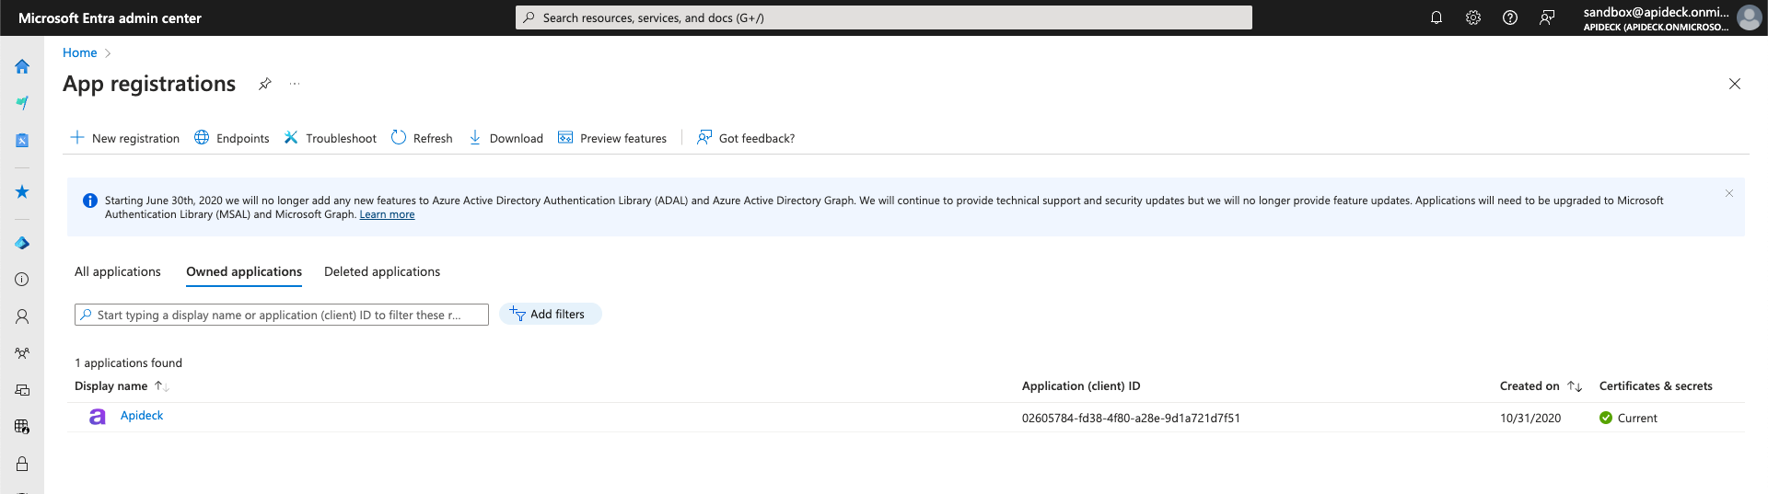Open the Devices icon in the sidebar

point(22,390)
